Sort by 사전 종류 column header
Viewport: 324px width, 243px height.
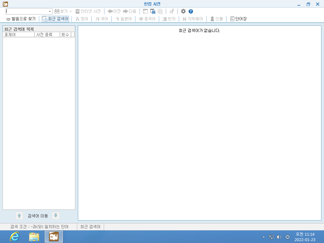47,35
